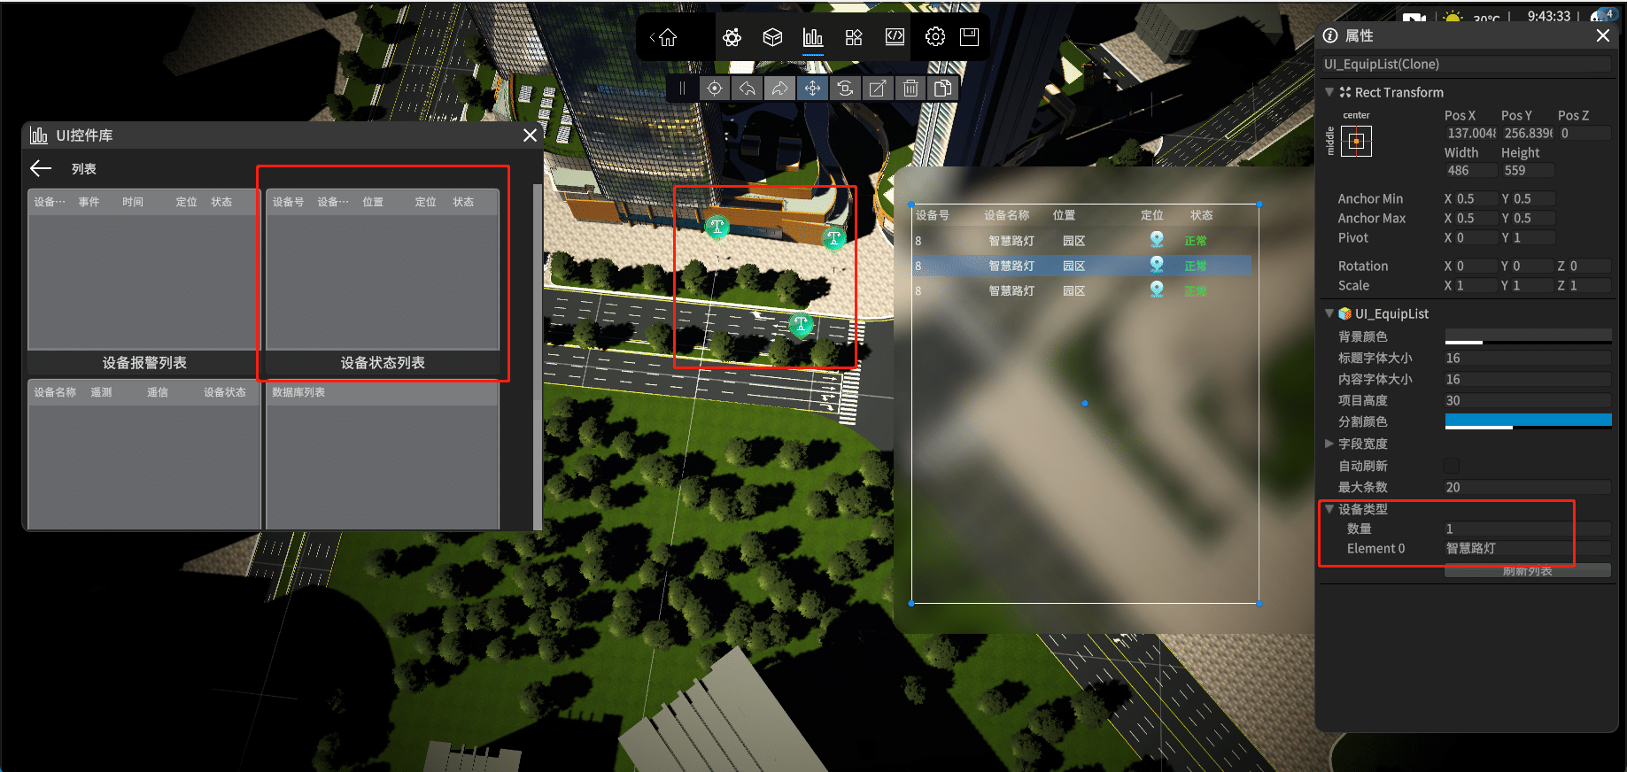Click the streetlight marker on the road

tap(801, 324)
